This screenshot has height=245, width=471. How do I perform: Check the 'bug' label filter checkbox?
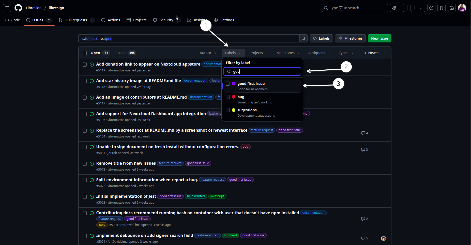228,97
